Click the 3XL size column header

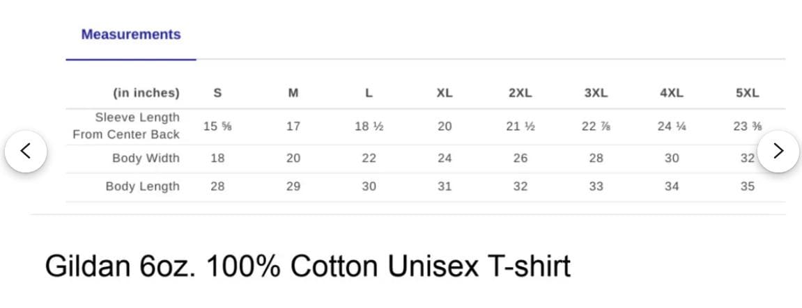point(596,93)
